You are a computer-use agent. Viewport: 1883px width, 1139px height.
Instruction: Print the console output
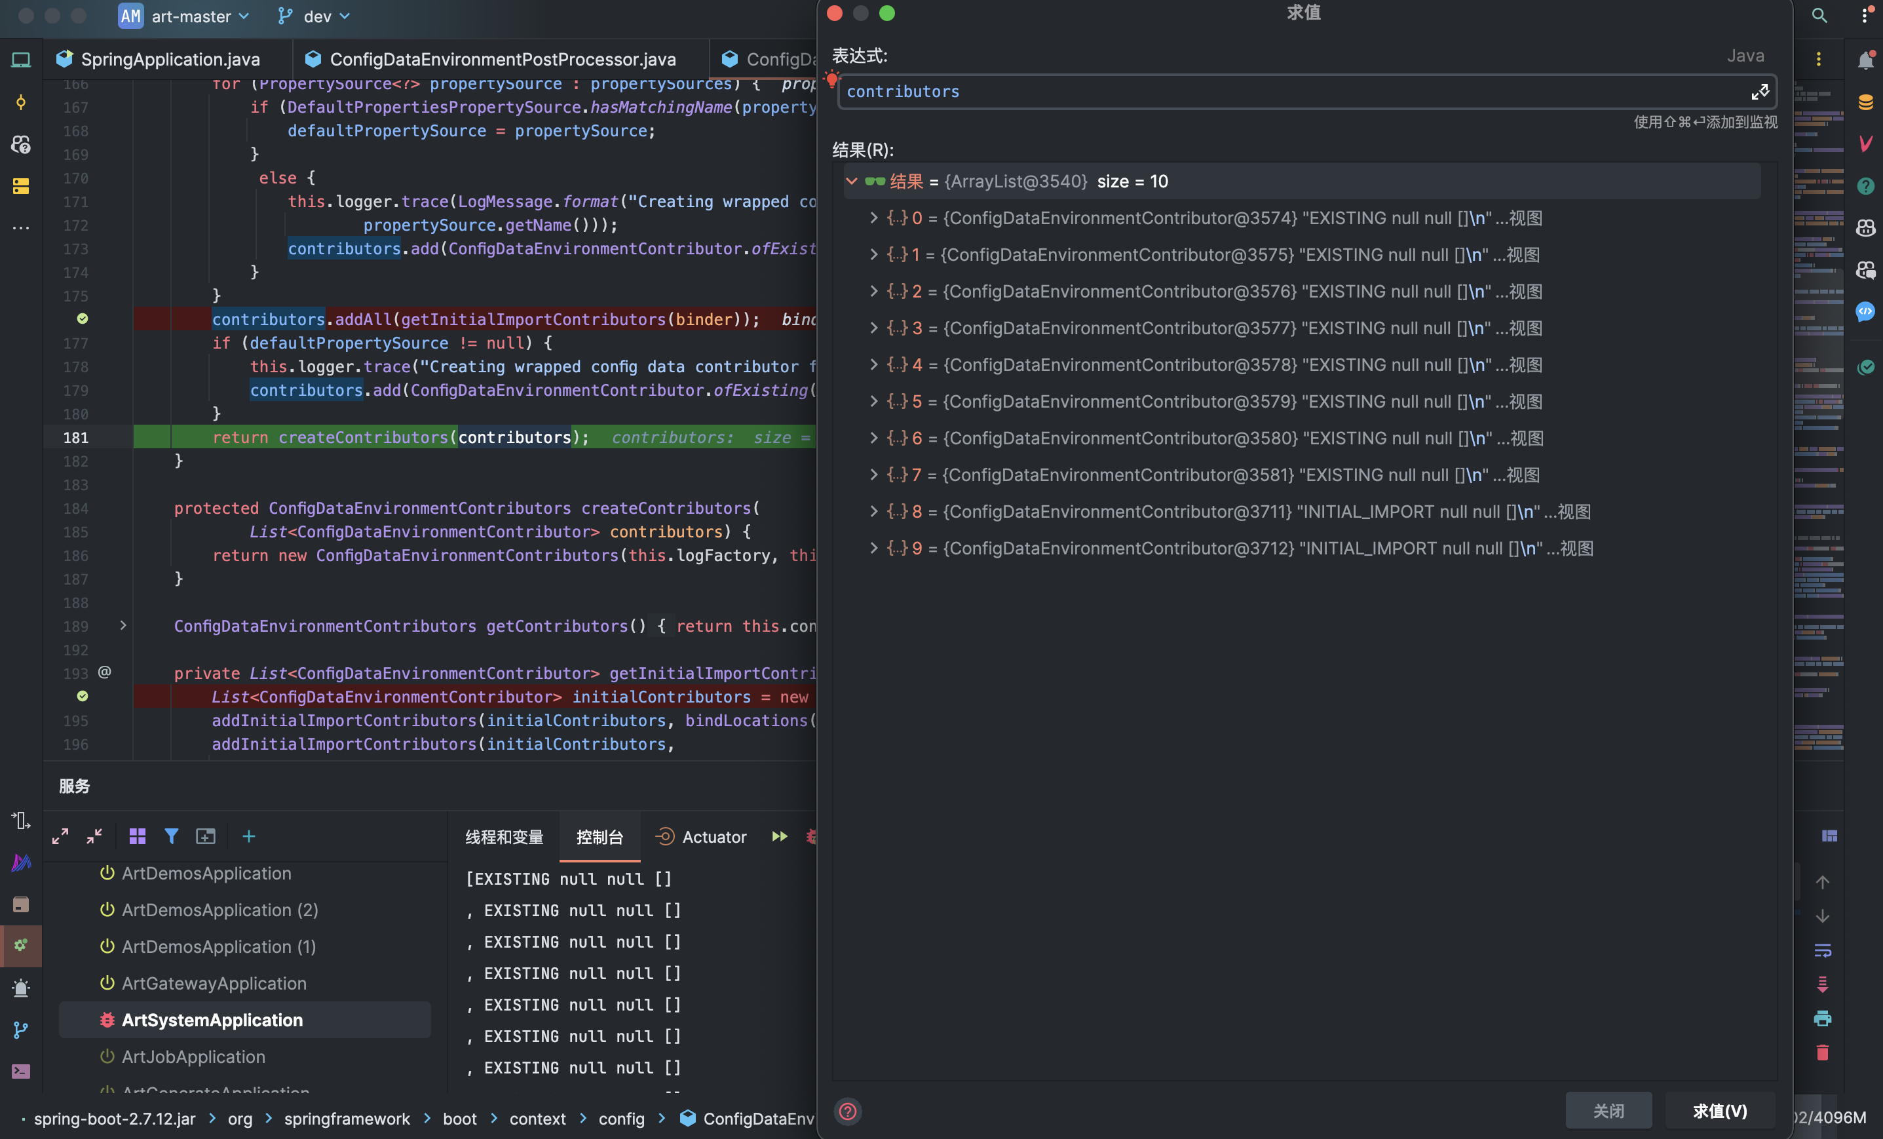(x=1823, y=1018)
